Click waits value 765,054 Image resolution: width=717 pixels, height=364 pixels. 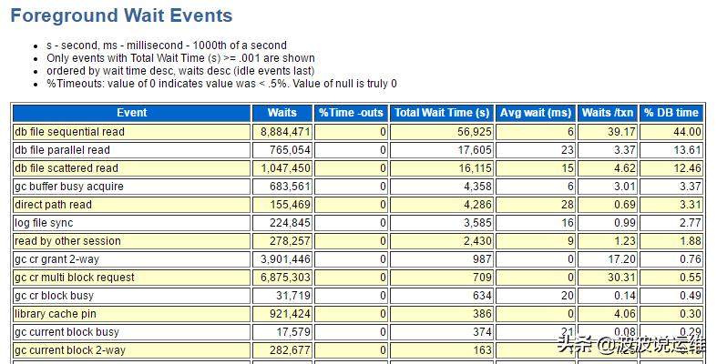point(290,150)
